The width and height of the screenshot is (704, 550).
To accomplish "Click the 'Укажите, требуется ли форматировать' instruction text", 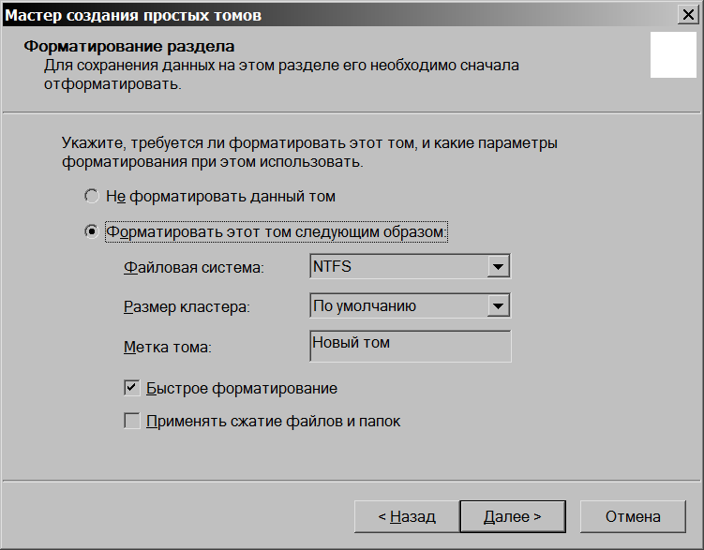I will tap(309, 145).
